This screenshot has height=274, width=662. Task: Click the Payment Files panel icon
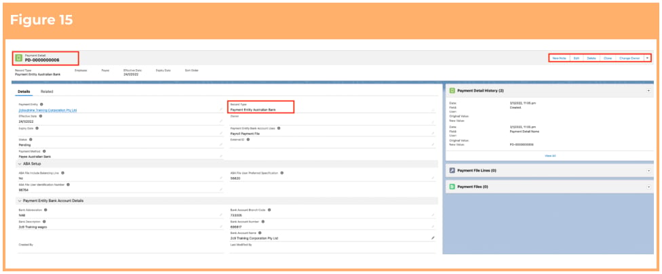pyautogui.click(x=452, y=187)
